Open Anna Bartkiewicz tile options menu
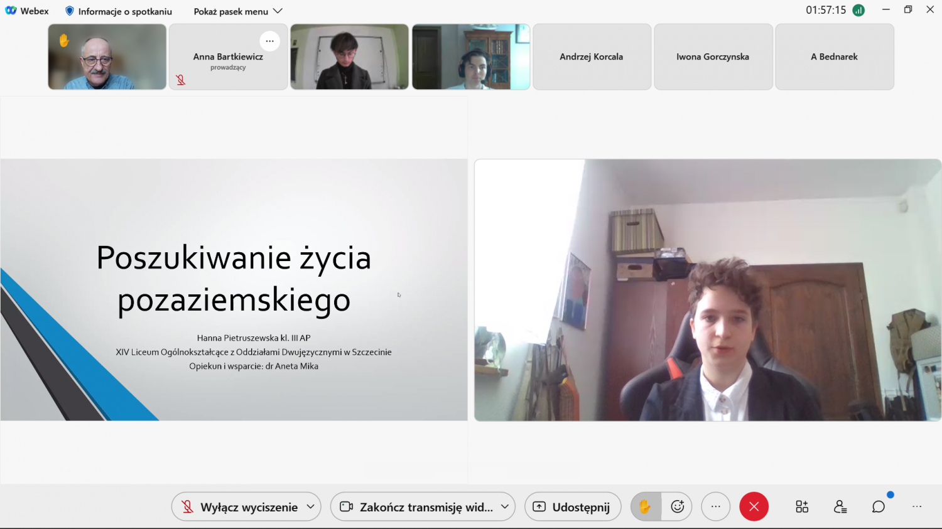Image resolution: width=942 pixels, height=529 pixels. coord(269,41)
